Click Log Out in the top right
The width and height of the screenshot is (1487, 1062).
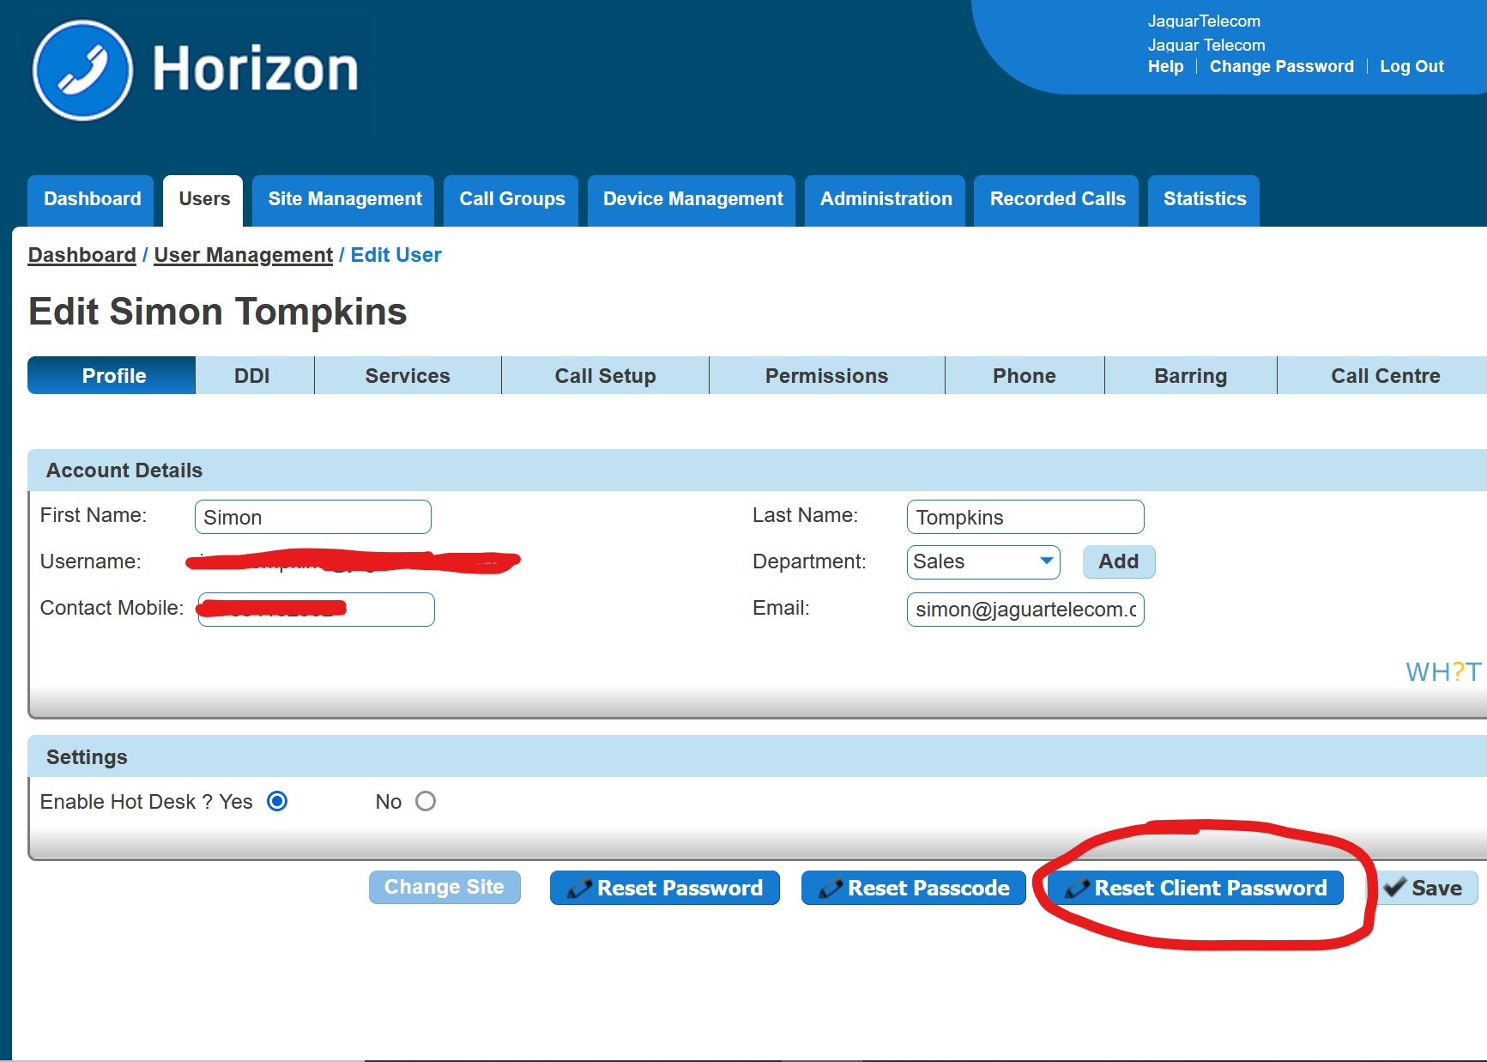[x=1412, y=66]
